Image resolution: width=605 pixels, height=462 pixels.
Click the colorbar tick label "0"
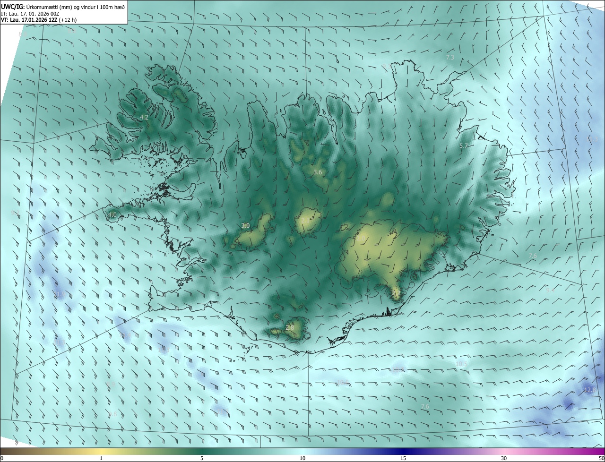tap(1, 459)
